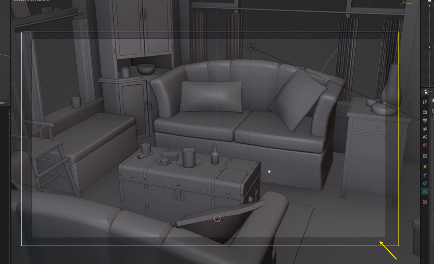
Task: Collapse the upper outliner disclosure triangle
Action: 429,6
